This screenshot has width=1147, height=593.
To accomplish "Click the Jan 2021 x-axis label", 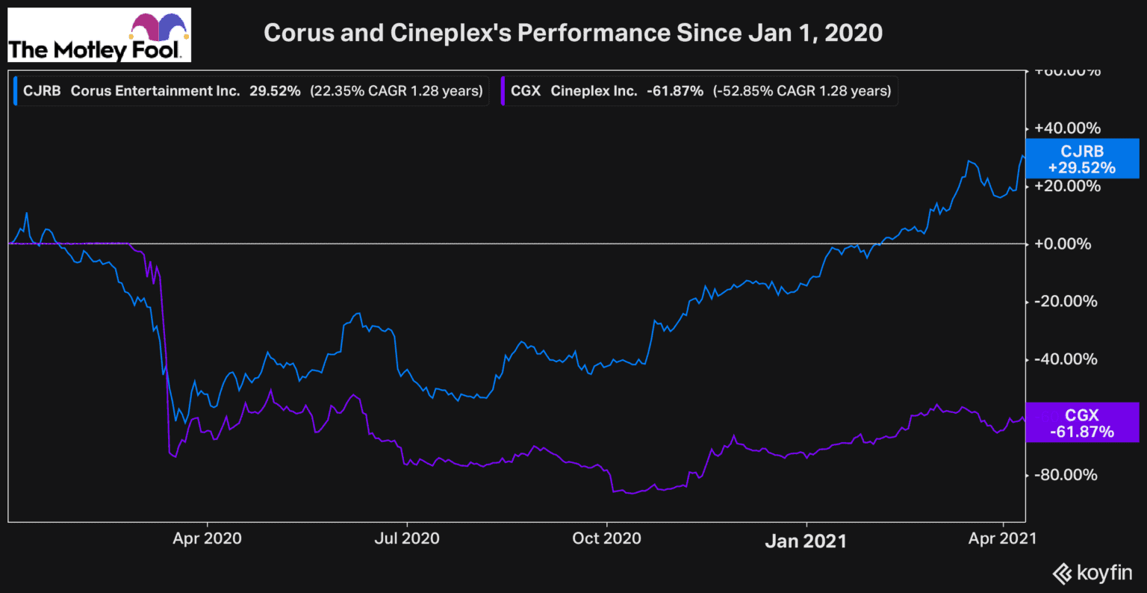I will [x=806, y=541].
